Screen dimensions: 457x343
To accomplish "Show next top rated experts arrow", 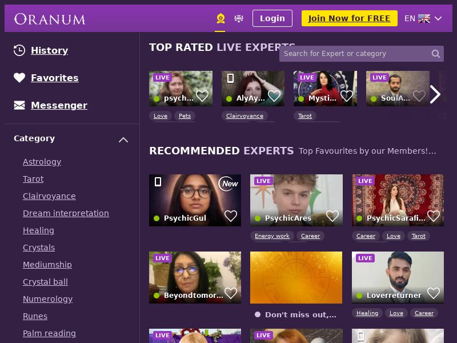I will point(435,94).
